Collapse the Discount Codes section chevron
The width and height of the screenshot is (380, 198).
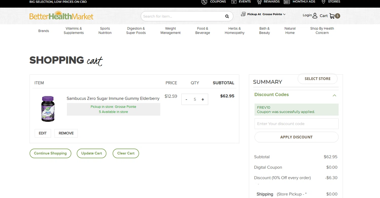[x=334, y=95]
